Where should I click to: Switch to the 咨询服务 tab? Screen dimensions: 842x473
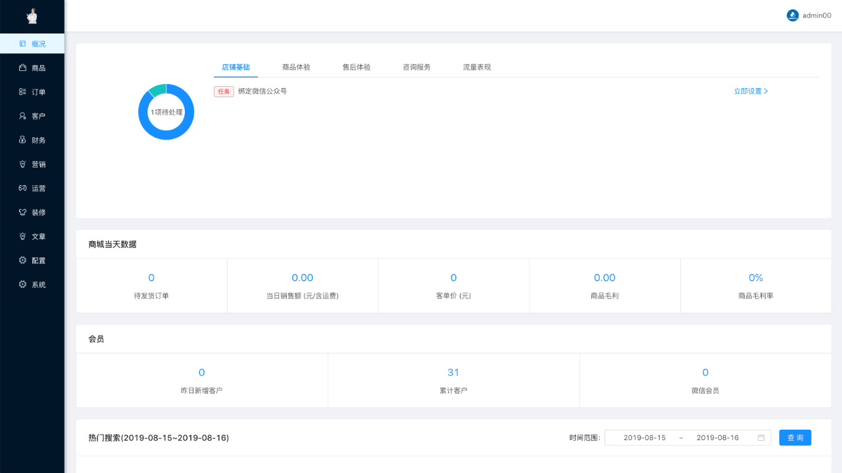pyautogui.click(x=416, y=67)
